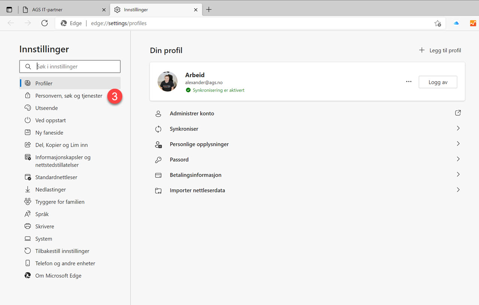Click the Ved oppstart power icon
Image resolution: width=479 pixels, height=305 pixels.
(x=28, y=120)
